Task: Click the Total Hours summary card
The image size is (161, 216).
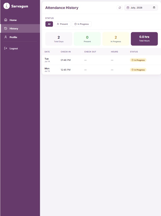Action: point(144,39)
